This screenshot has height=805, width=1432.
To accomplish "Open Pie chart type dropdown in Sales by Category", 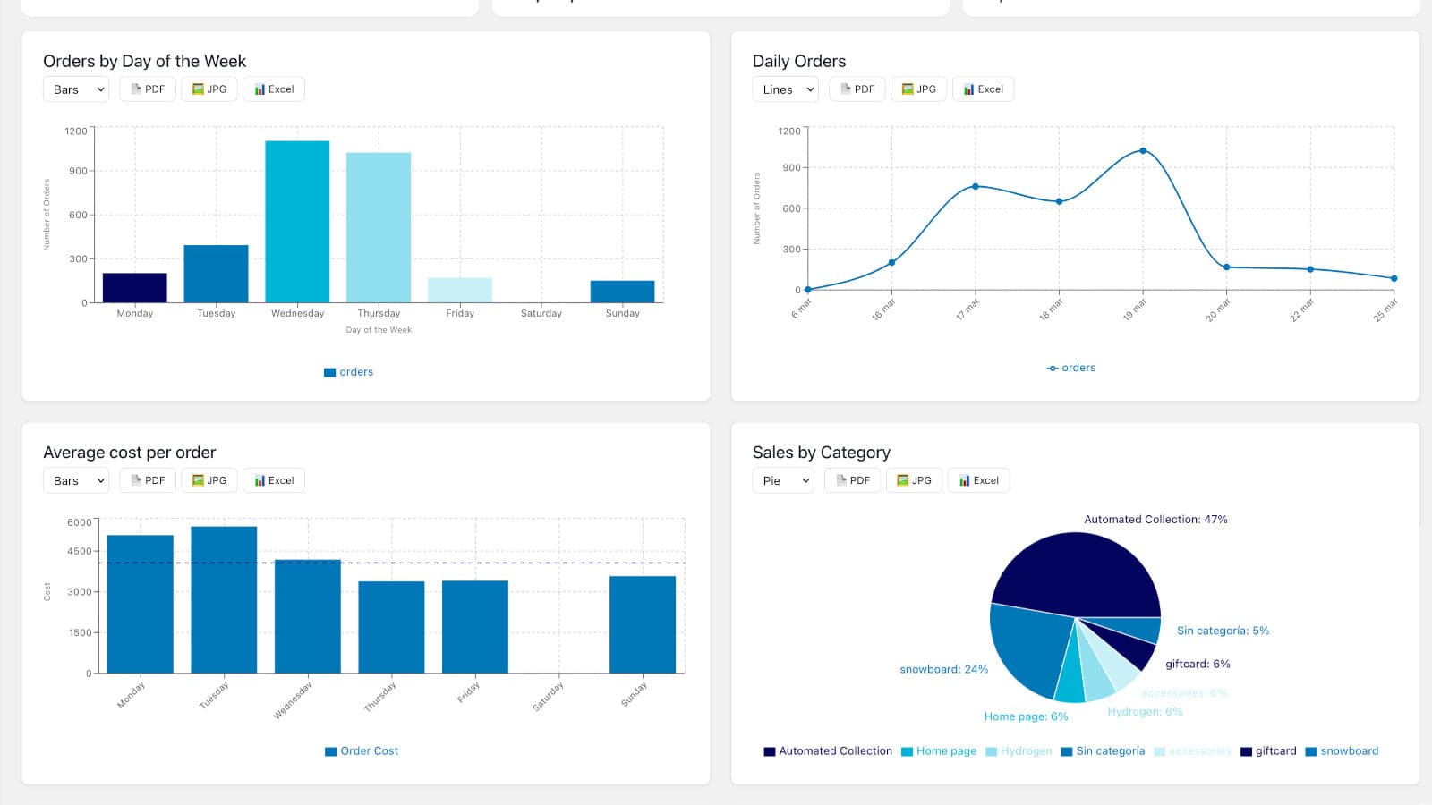I will (783, 480).
